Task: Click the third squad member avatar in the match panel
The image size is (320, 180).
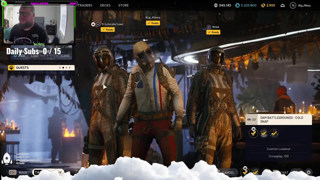Action: [x=274, y=133]
